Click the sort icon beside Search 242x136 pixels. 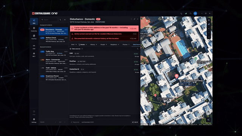60,20
